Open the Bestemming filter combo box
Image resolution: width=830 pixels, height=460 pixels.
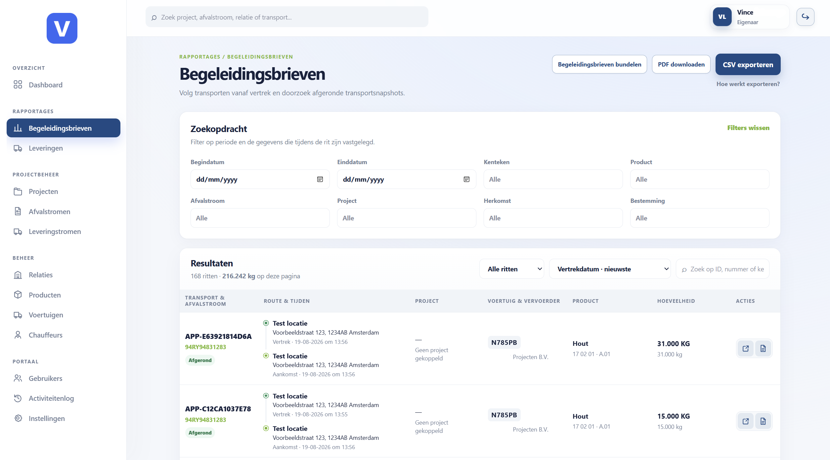[x=700, y=218]
